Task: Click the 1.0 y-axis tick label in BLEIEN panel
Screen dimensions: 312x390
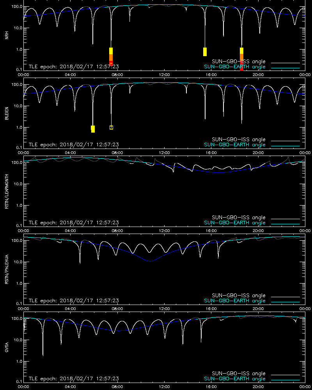Action: [x=19, y=128]
